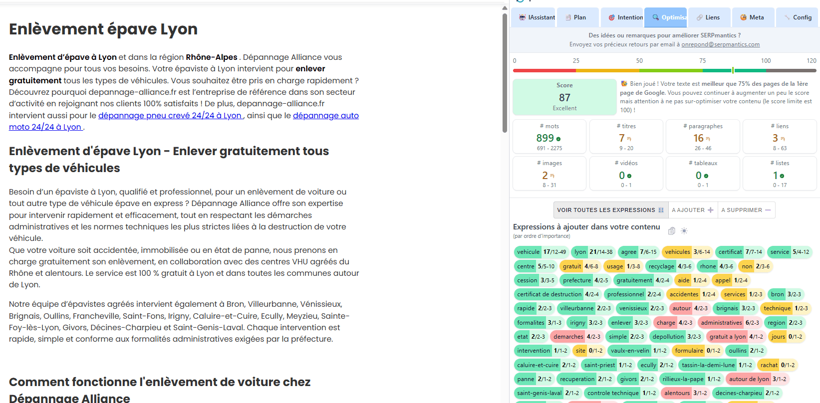Select the Optimisation tab
820x403 pixels.
(666, 17)
